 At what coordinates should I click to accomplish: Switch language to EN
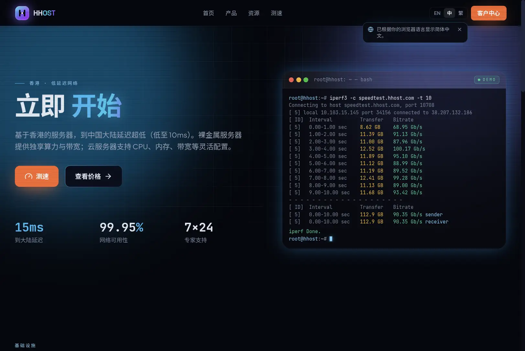coord(437,13)
